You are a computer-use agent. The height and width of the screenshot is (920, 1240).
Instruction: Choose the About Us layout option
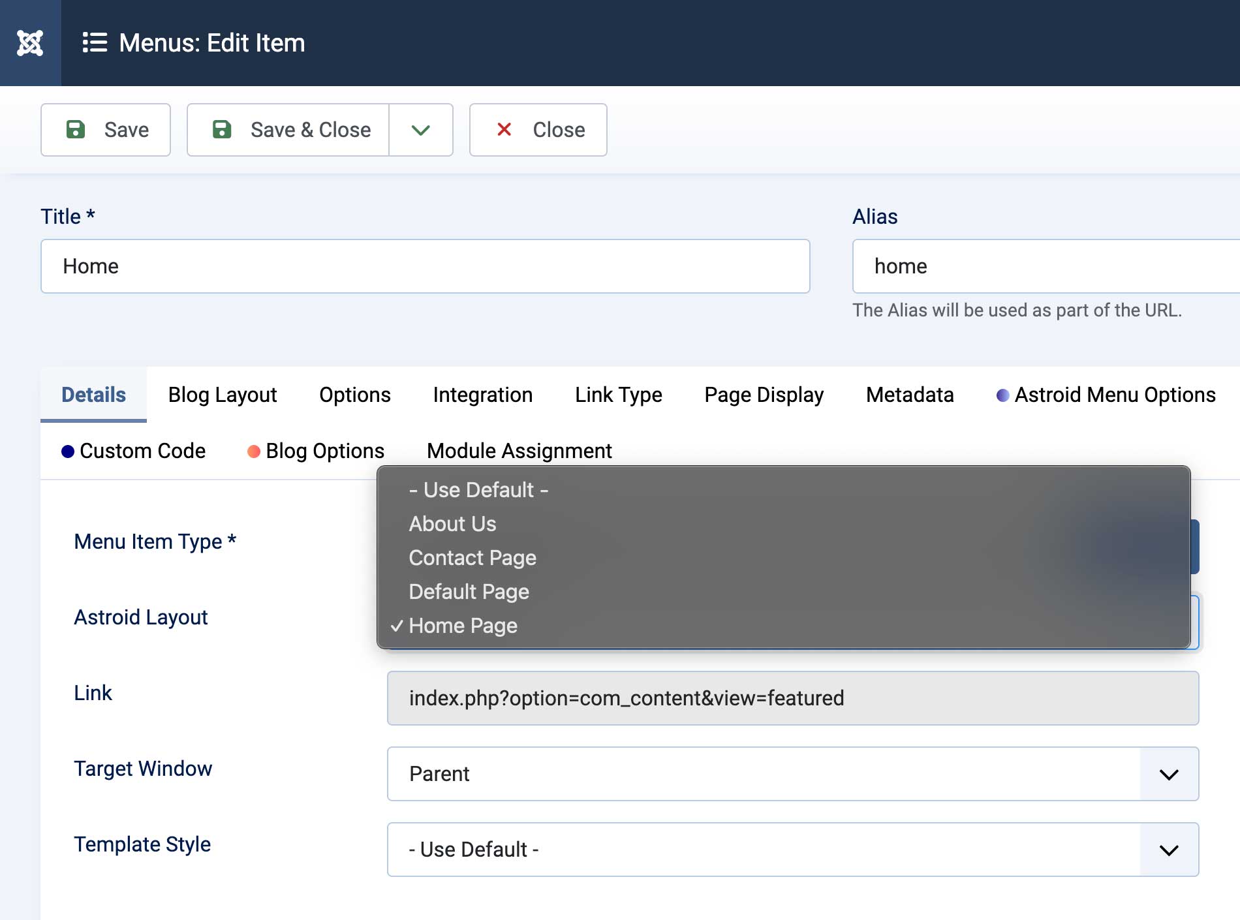click(x=784, y=524)
